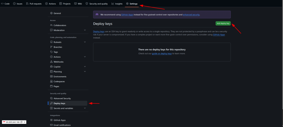
Task: Open the Issues tab
Action: pos(18,3)
